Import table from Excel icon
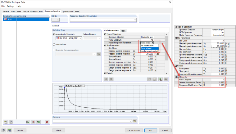Screen dimensions: 236x134 click(166, 79)
